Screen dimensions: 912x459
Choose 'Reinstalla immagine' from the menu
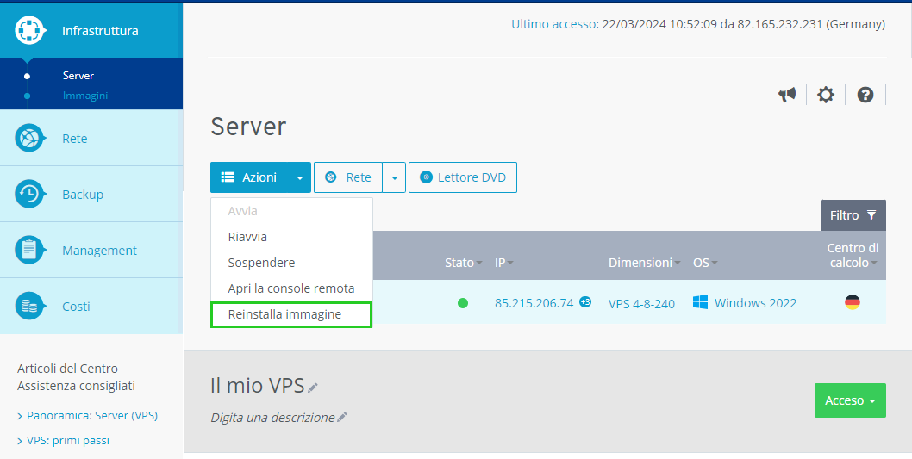click(291, 315)
